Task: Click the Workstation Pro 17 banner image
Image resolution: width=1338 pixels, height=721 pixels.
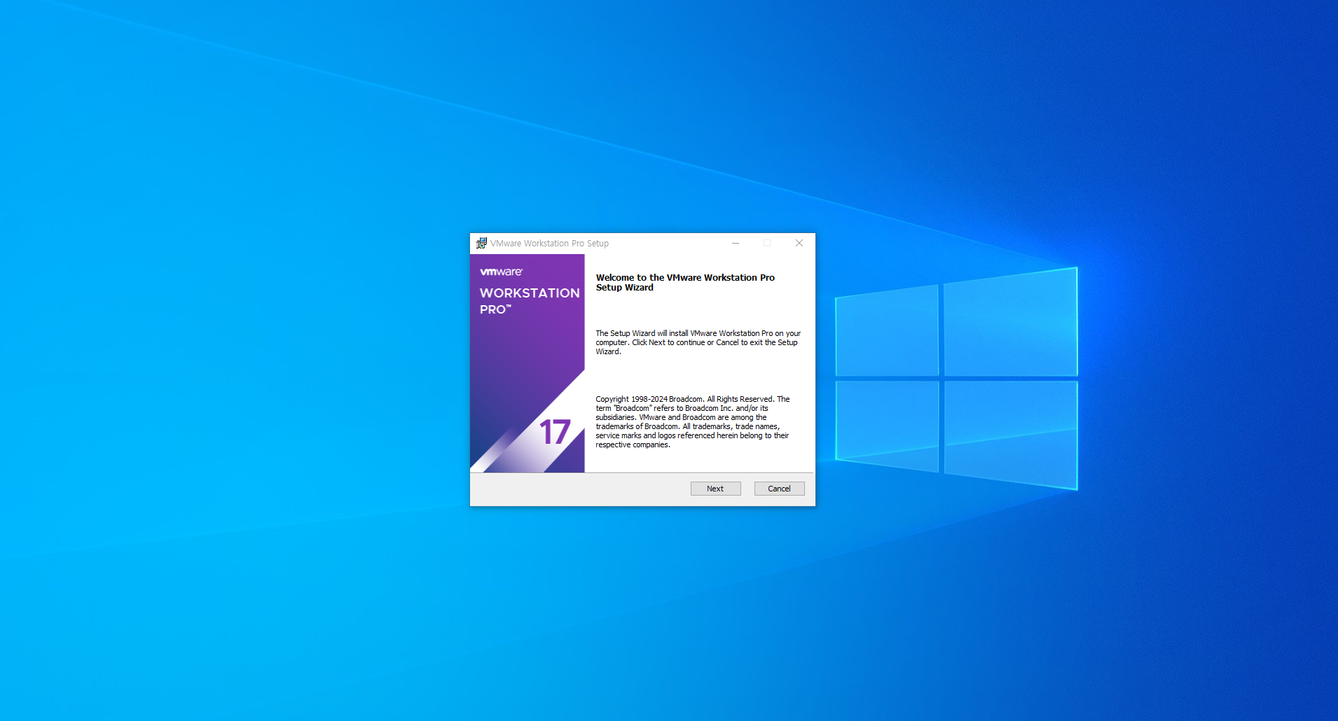Action: tap(527, 363)
